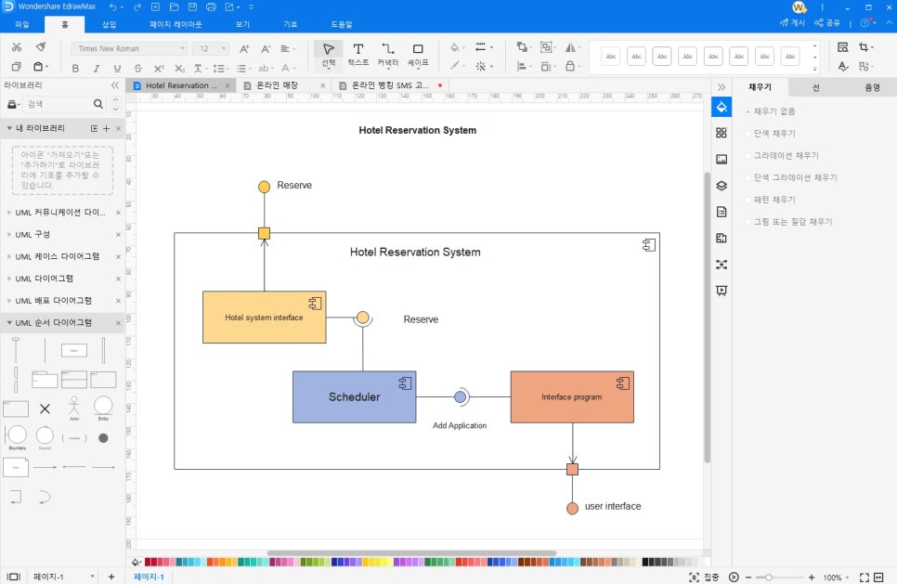The width and height of the screenshot is (897, 584).
Task: Select Single color gradient fill option
Action: 748,178
